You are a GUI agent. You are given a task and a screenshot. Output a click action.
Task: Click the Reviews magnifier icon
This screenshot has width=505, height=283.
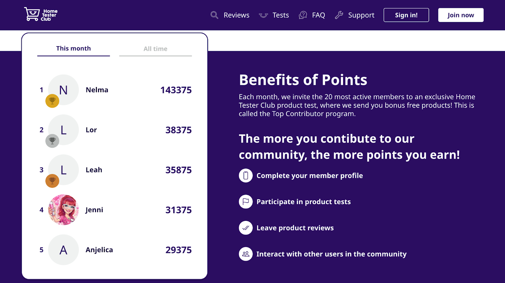(x=214, y=15)
